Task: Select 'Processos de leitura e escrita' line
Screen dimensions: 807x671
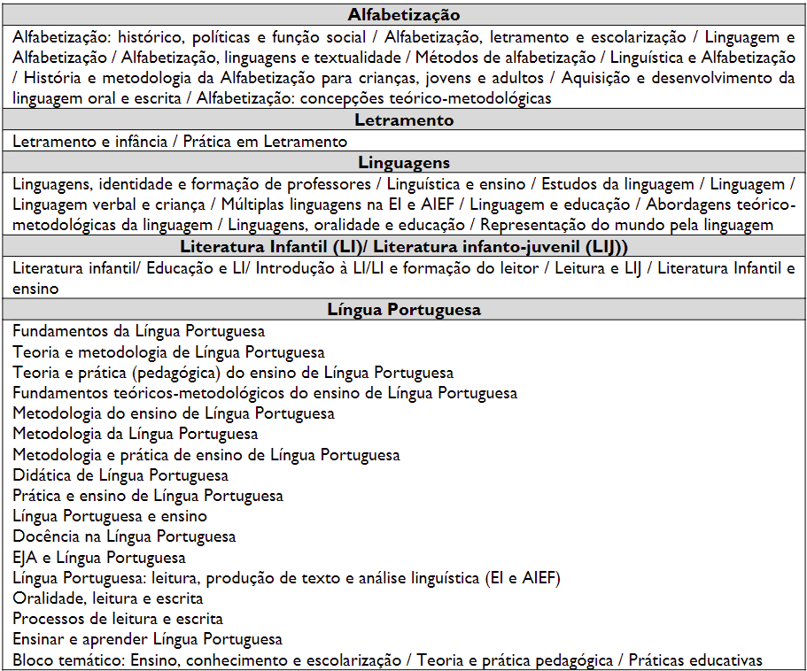Action: (x=118, y=619)
